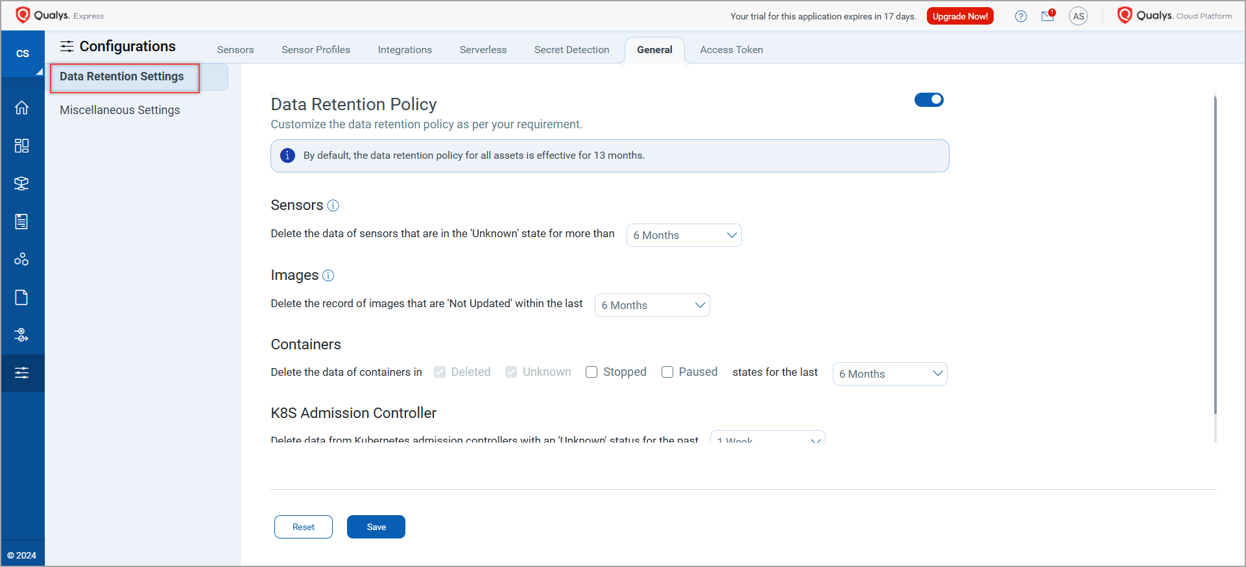Open the document page sidebar icon

coord(22,297)
